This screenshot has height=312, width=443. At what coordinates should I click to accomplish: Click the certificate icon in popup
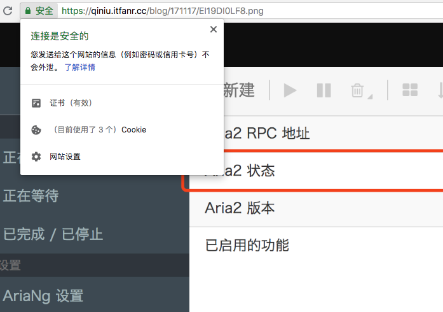click(x=36, y=103)
